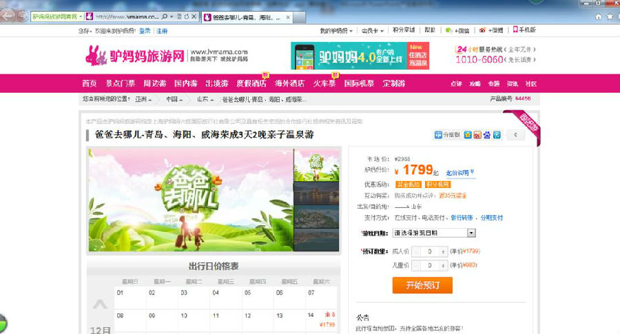The image size is (620, 334).
Task: Click the plus button for 儿童价 quantity
Action: click(x=443, y=266)
